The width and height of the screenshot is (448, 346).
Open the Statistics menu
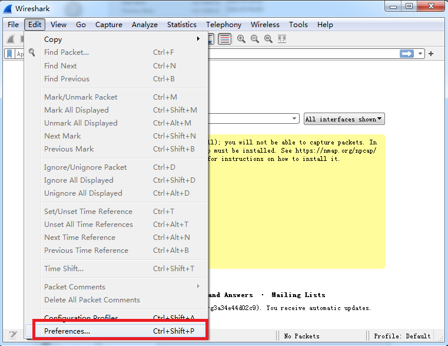coord(181,25)
